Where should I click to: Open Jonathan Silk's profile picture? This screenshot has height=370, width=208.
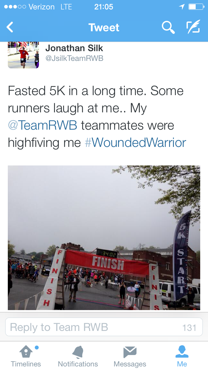(x=23, y=55)
